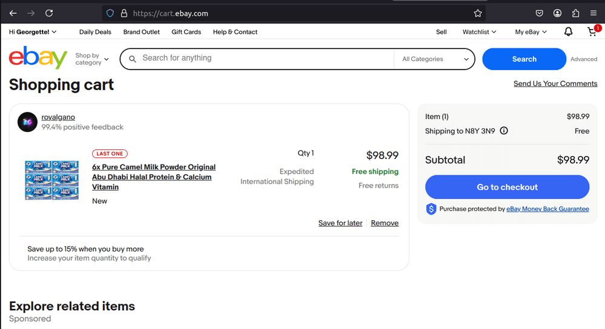Click the LAST ONE badge
The width and height of the screenshot is (605, 329).
110,154
